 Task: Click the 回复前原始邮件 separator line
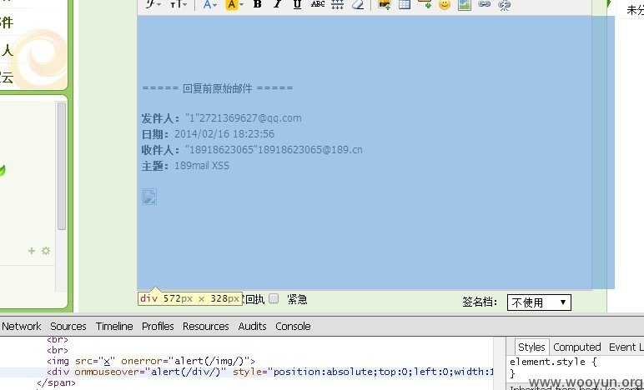pyautogui.click(x=217, y=88)
